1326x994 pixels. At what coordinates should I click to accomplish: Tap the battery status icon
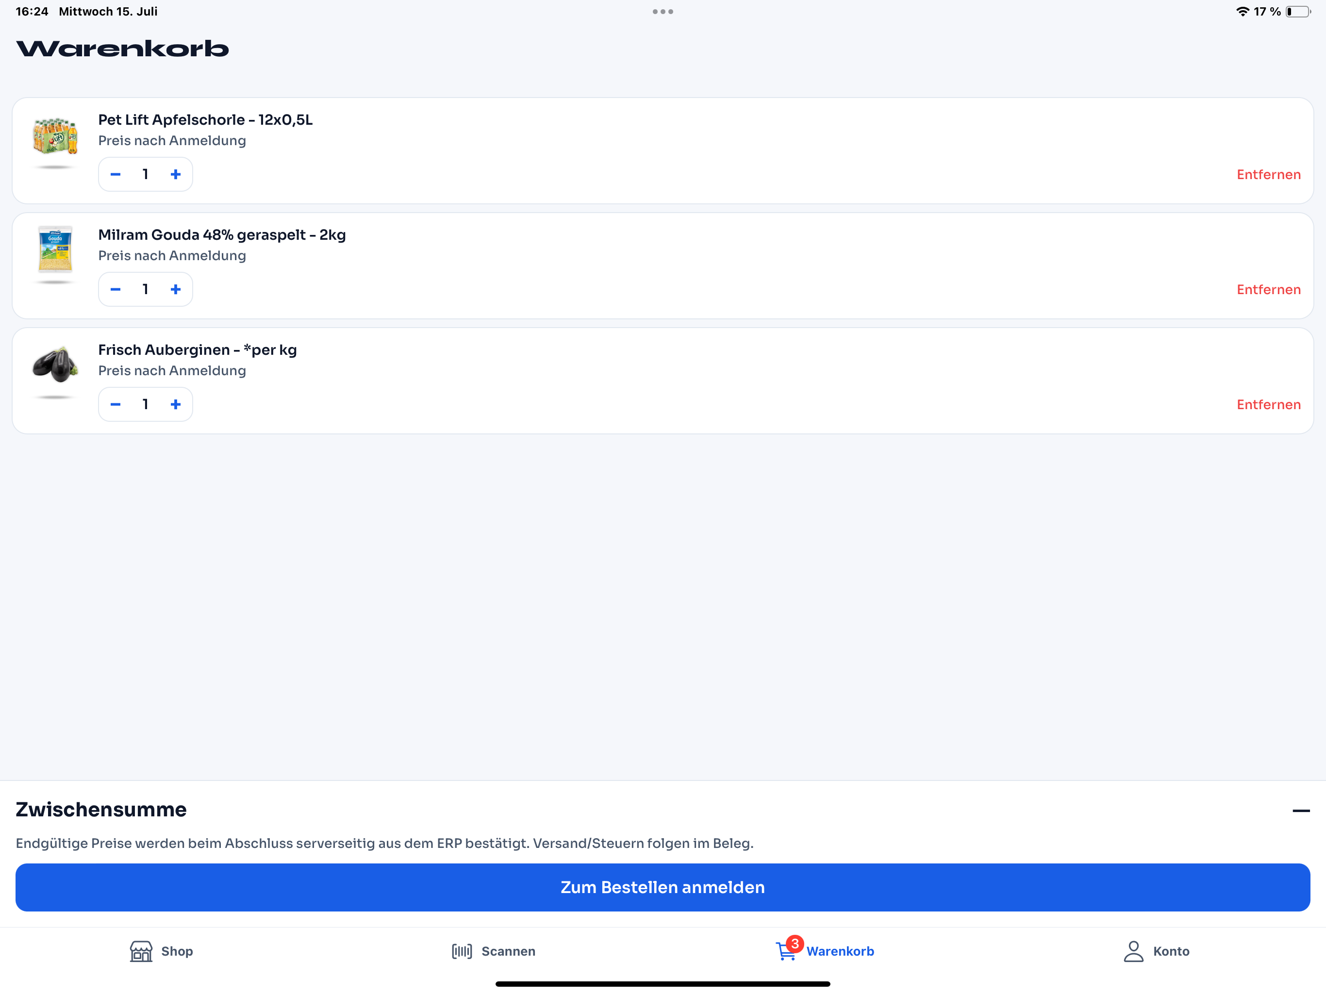coord(1298,11)
